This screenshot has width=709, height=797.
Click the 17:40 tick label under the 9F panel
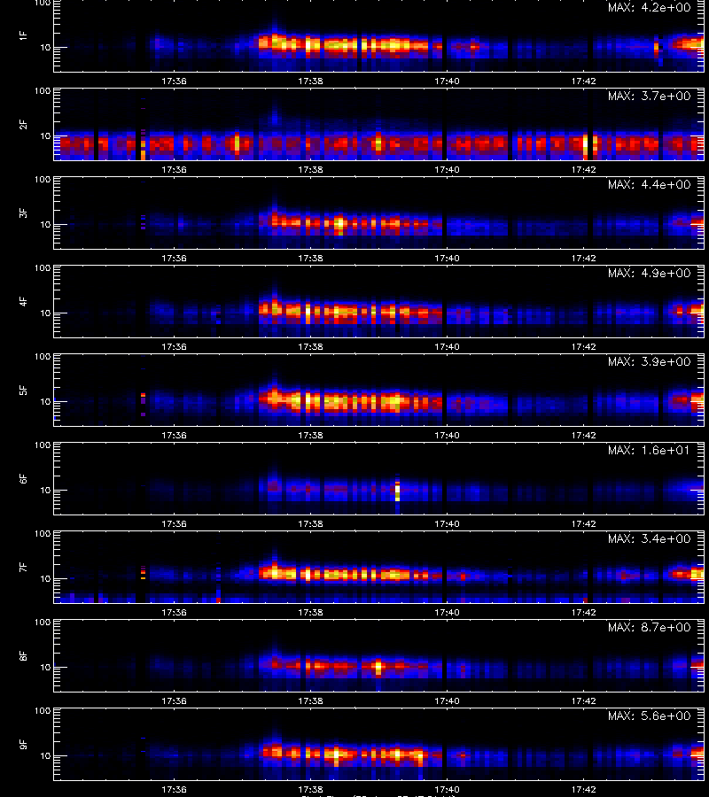click(447, 789)
